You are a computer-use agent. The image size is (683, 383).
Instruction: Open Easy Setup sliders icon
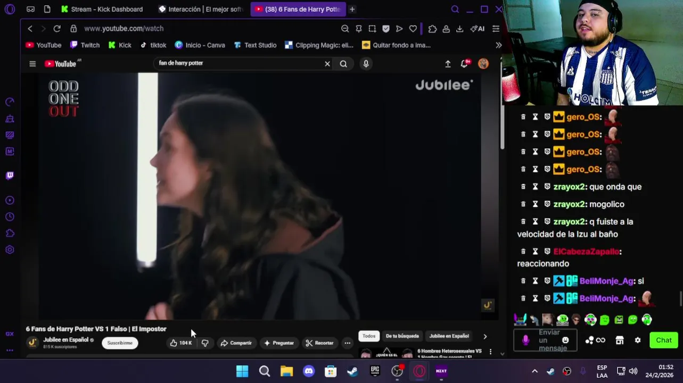pyautogui.click(x=496, y=29)
